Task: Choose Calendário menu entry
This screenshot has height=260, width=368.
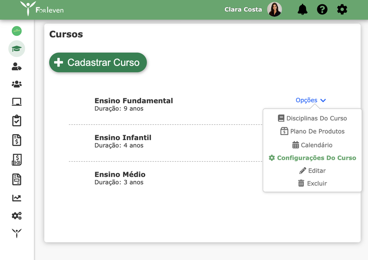Action: (312, 145)
